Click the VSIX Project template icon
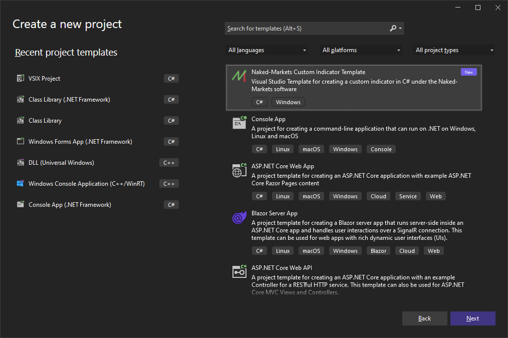The image size is (508, 338). pyautogui.click(x=21, y=78)
